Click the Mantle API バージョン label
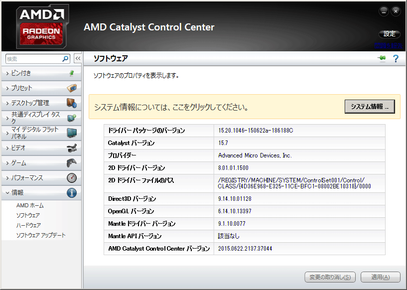The width and height of the screenshot is (407, 290). (135, 236)
